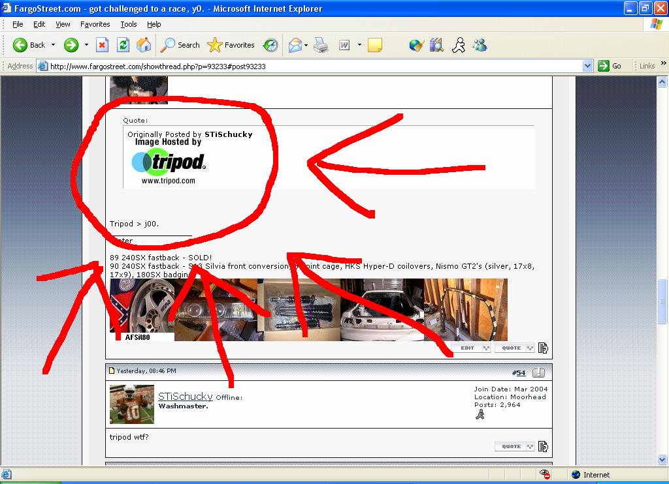The height and width of the screenshot is (484, 669).
Task: Go to Home page icon
Action: coord(144,45)
